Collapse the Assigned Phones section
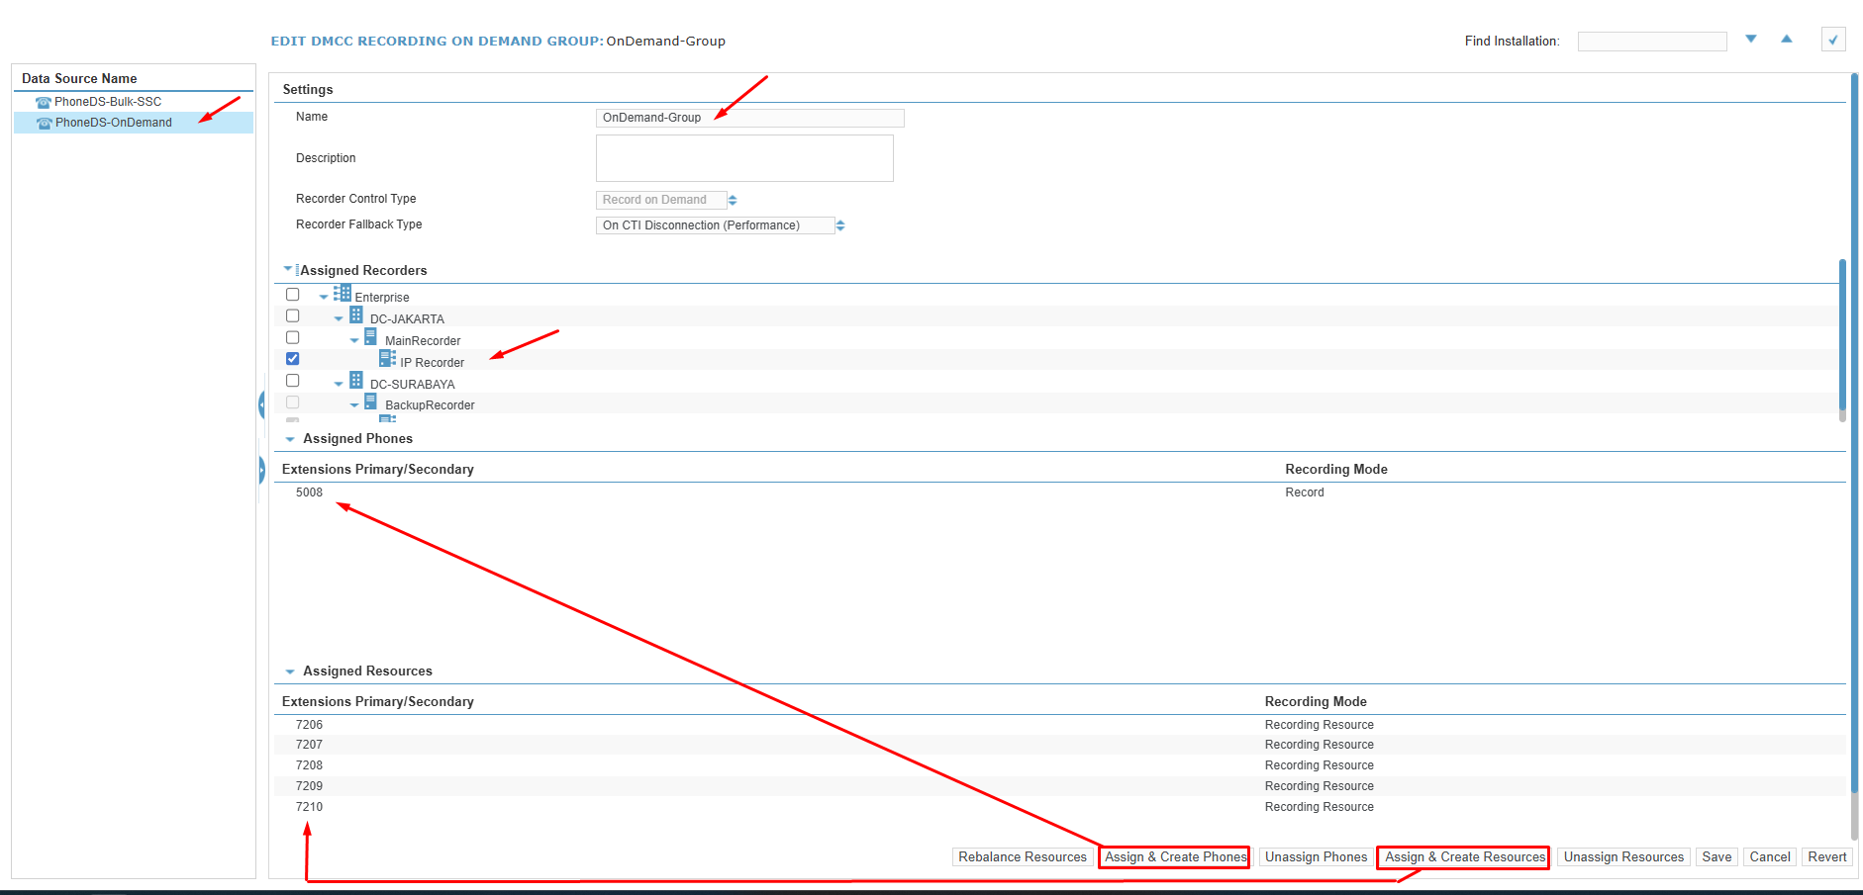 point(290,439)
